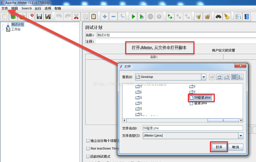Screen dimensions: 256x162
Task: Click the Home icon in the Open dialog
Action: (x=219, y=77)
